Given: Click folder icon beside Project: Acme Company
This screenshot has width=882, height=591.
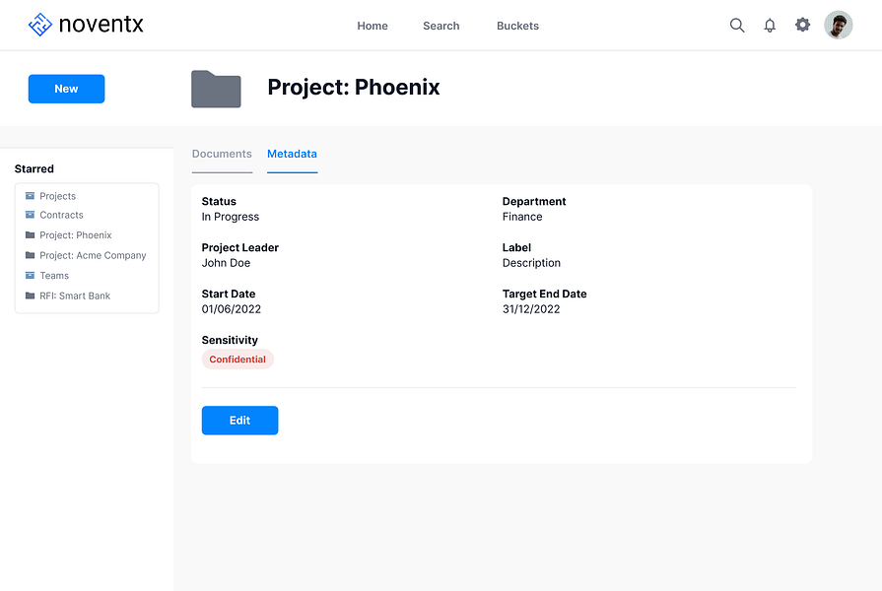Looking at the screenshot, I should [30, 255].
